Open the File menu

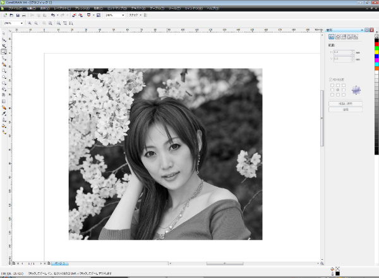click(x=15, y=8)
